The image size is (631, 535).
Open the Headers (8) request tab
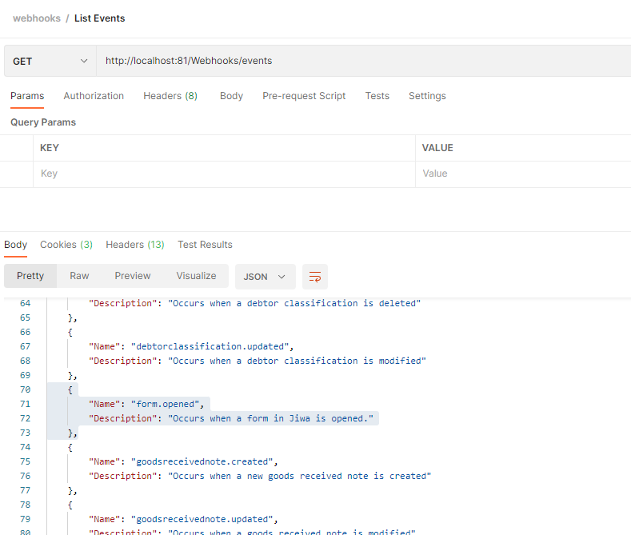pos(170,96)
